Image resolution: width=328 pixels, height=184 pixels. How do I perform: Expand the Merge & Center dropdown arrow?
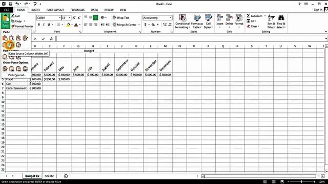click(139, 25)
